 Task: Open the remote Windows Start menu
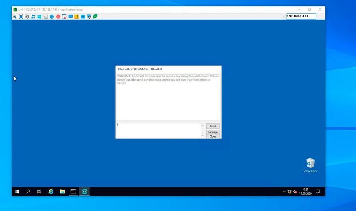pos(17,191)
